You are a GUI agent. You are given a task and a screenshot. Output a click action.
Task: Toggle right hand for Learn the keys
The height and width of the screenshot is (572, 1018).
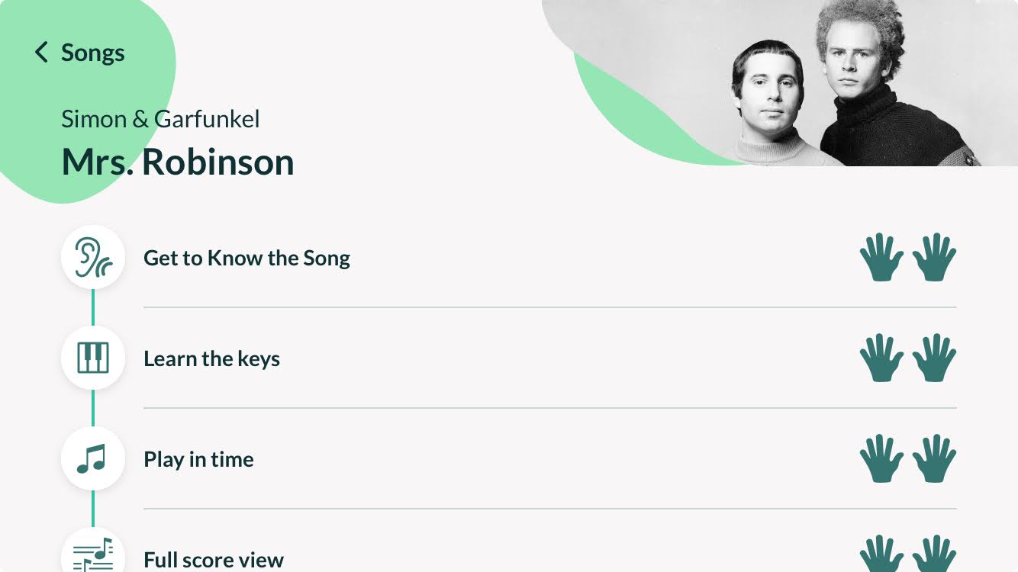coord(934,358)
